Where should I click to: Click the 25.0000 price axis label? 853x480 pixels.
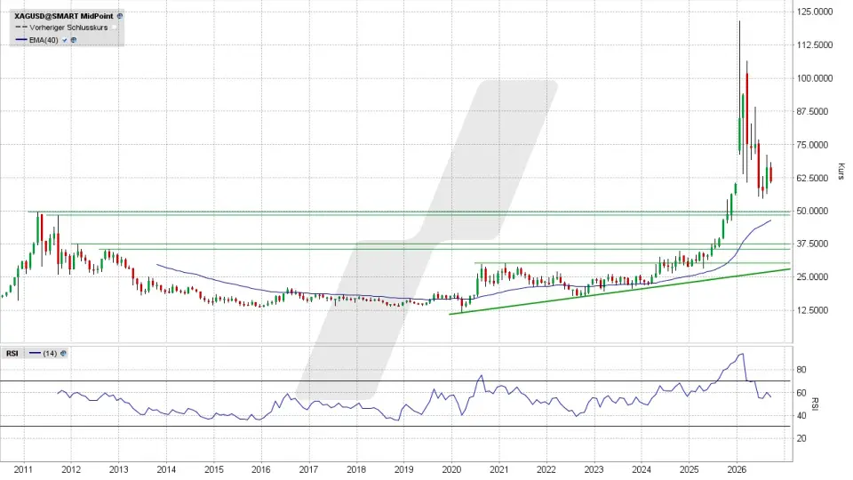[x=812, y=276]
